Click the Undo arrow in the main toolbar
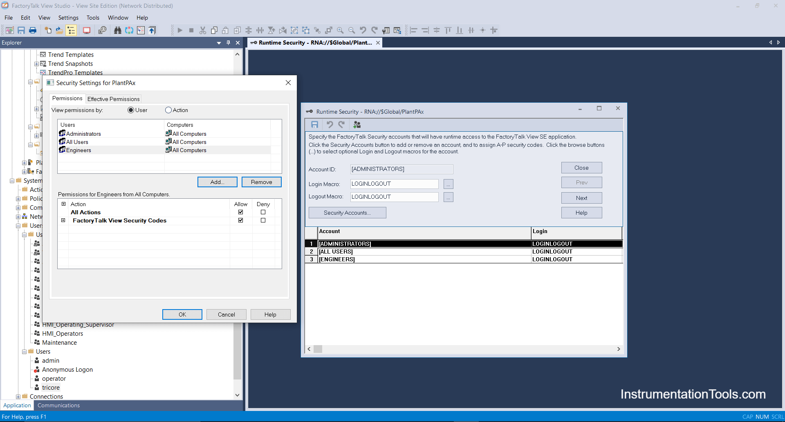Screen dimensions: 785x422 point(363,30)
